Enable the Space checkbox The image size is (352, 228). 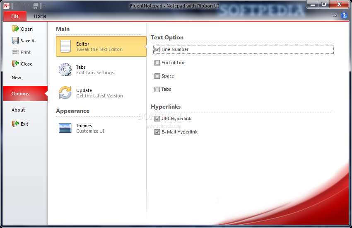point(157,76)
